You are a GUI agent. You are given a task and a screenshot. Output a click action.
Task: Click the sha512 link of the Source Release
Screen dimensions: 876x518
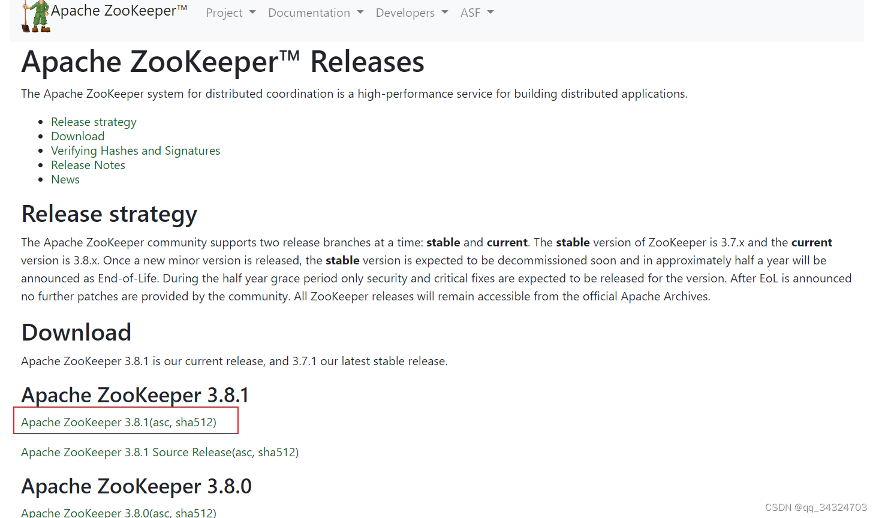pyautogui.click(x=277, y=452)
